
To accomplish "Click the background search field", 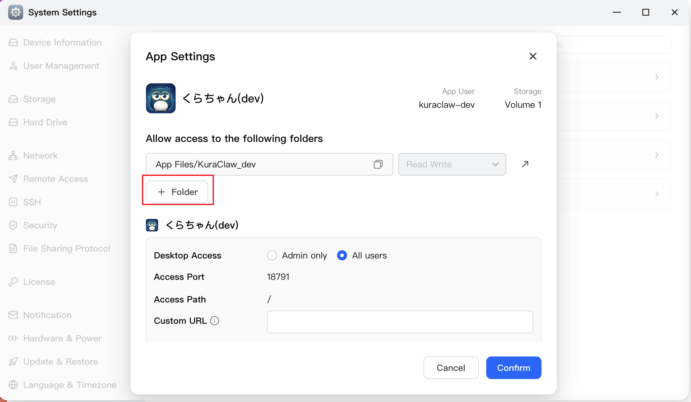I will [x=614, y=45].
